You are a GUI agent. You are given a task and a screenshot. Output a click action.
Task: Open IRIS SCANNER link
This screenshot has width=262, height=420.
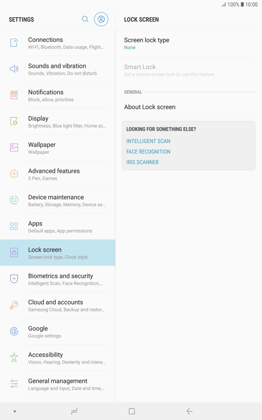(142, 162)
